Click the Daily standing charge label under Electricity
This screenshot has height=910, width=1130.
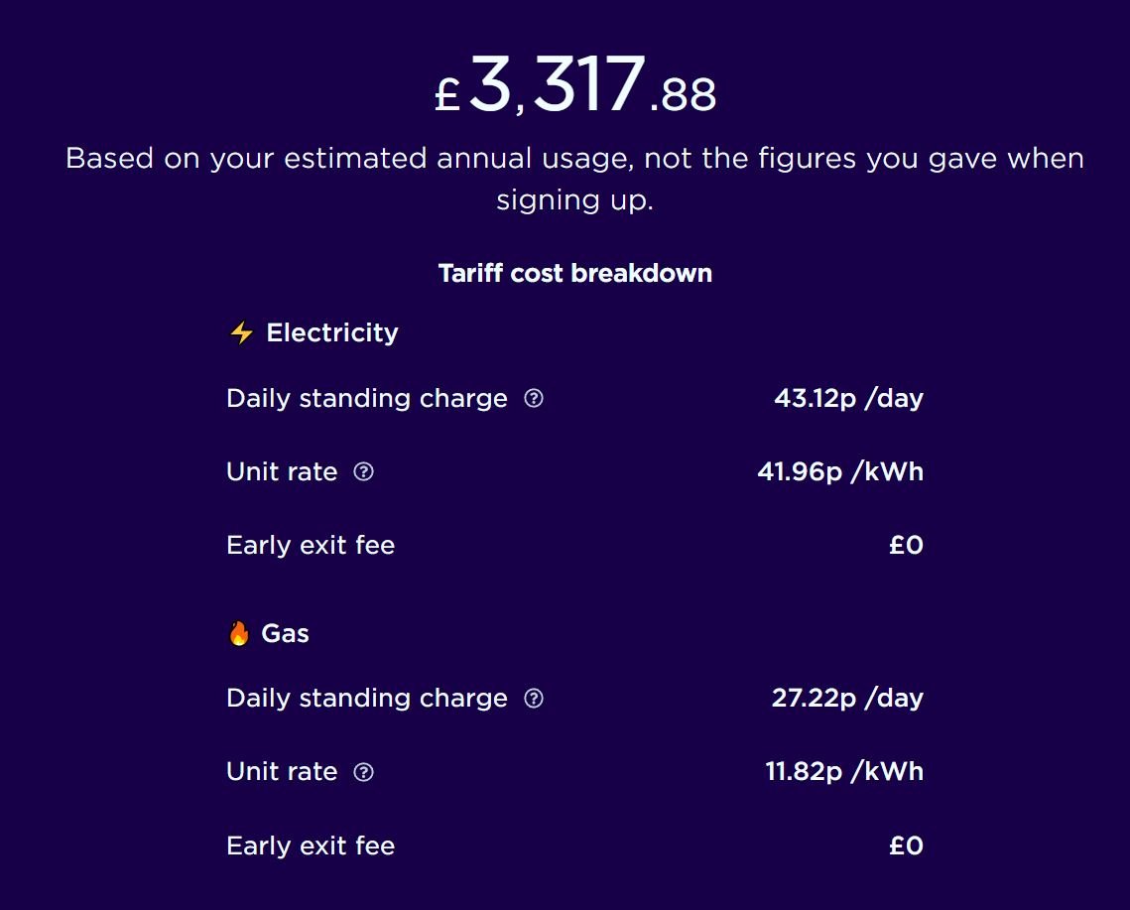coord(367,399)
